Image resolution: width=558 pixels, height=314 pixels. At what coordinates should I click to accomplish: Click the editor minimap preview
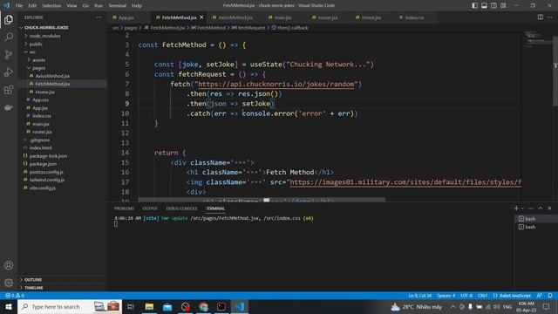pos(537,38)
